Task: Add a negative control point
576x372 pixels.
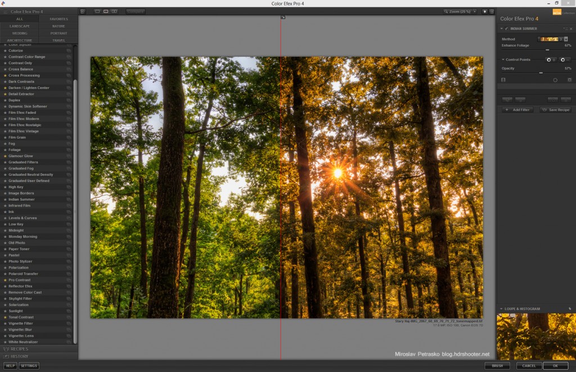Action: coord(565,60)
